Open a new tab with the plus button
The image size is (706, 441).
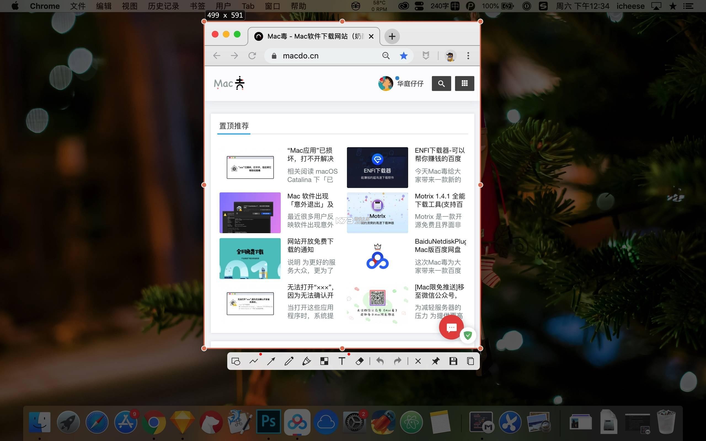392,36
